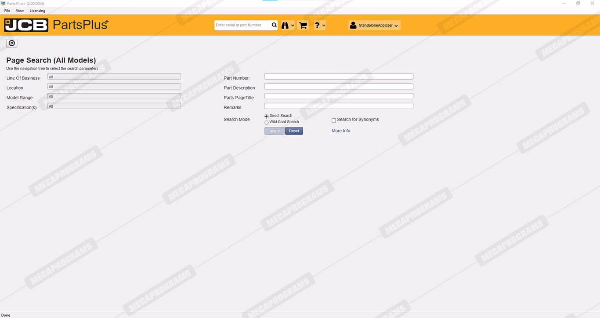Open the binoculars advanced search menu
Viewport: 600px width, 318px height.
(285, 26)
